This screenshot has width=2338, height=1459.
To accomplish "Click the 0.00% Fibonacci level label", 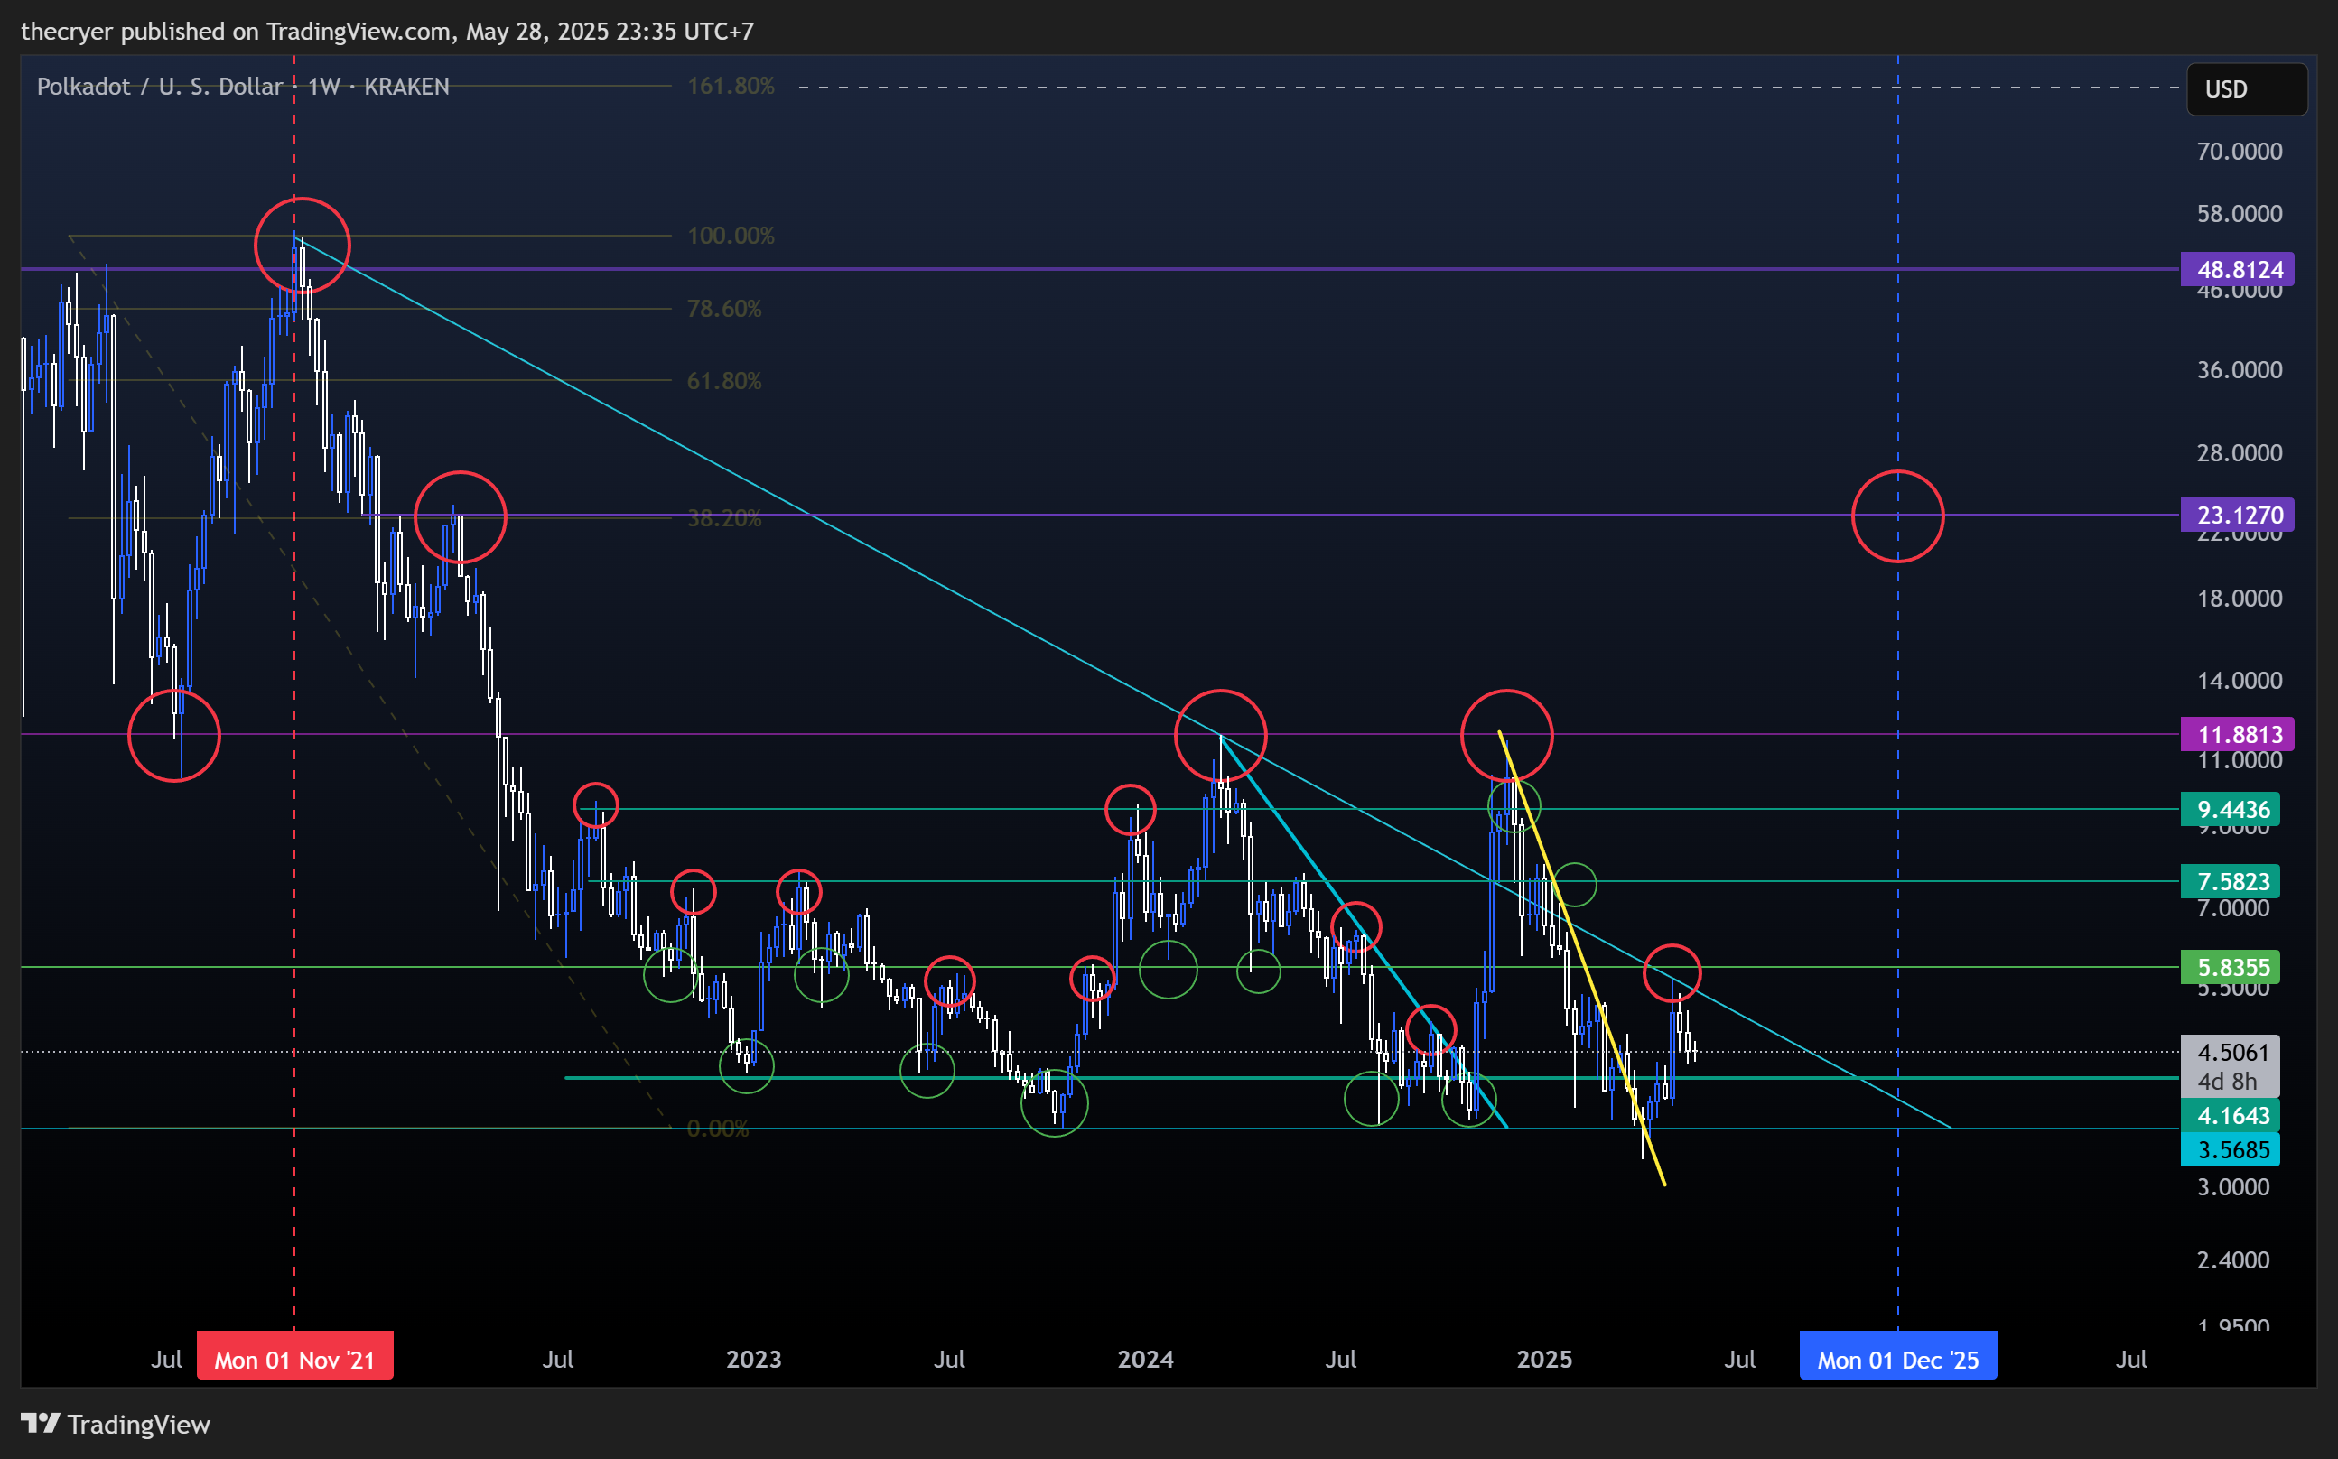I will 717,1128.
